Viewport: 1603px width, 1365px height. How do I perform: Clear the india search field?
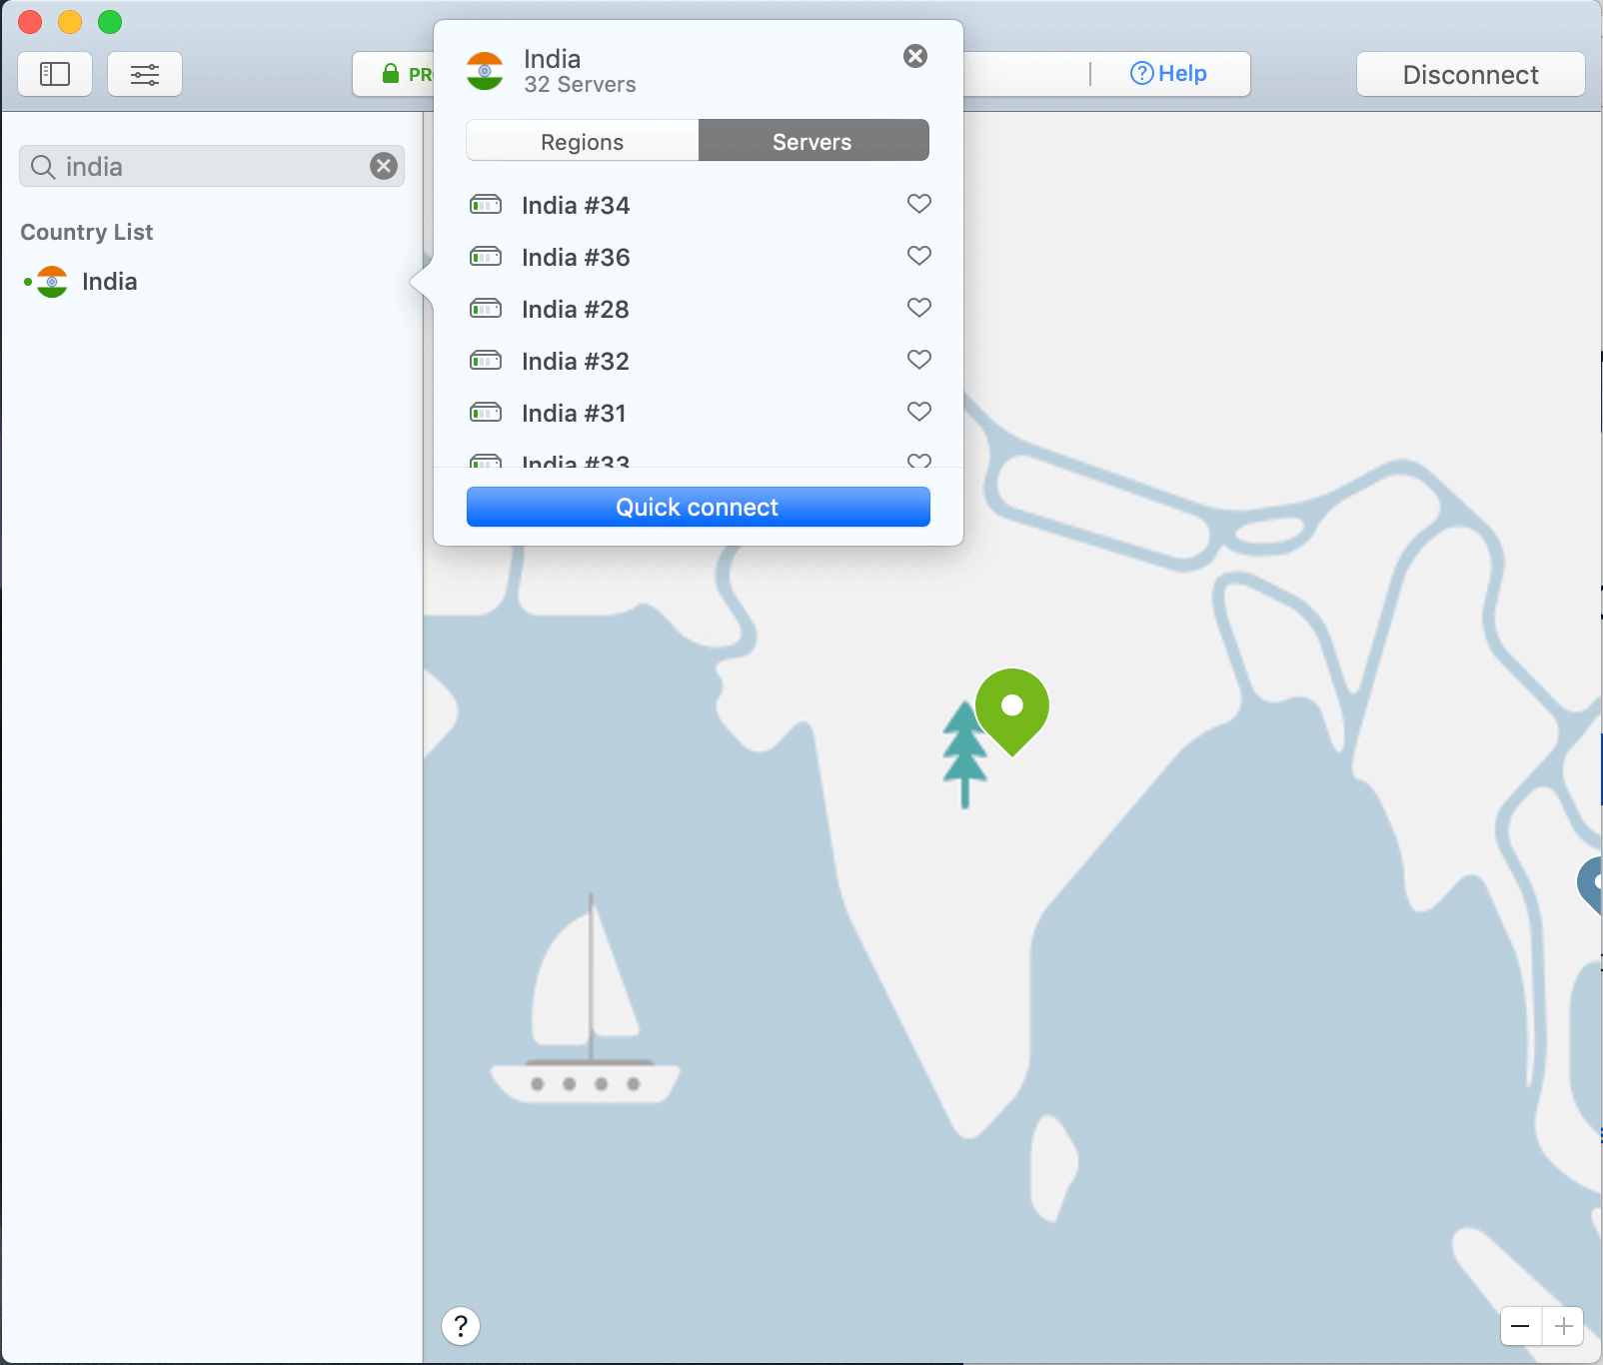(x=384, y=166)
